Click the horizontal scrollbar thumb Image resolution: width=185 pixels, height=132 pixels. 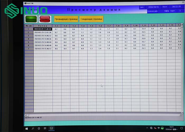point(28,115)
